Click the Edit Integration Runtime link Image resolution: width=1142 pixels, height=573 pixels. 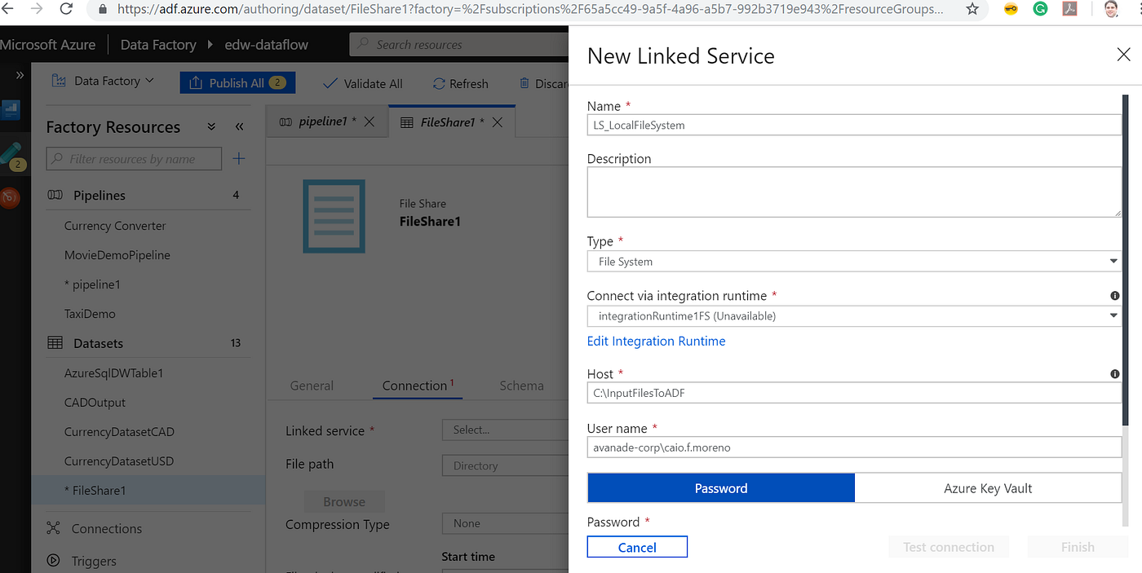click(656, 341)
